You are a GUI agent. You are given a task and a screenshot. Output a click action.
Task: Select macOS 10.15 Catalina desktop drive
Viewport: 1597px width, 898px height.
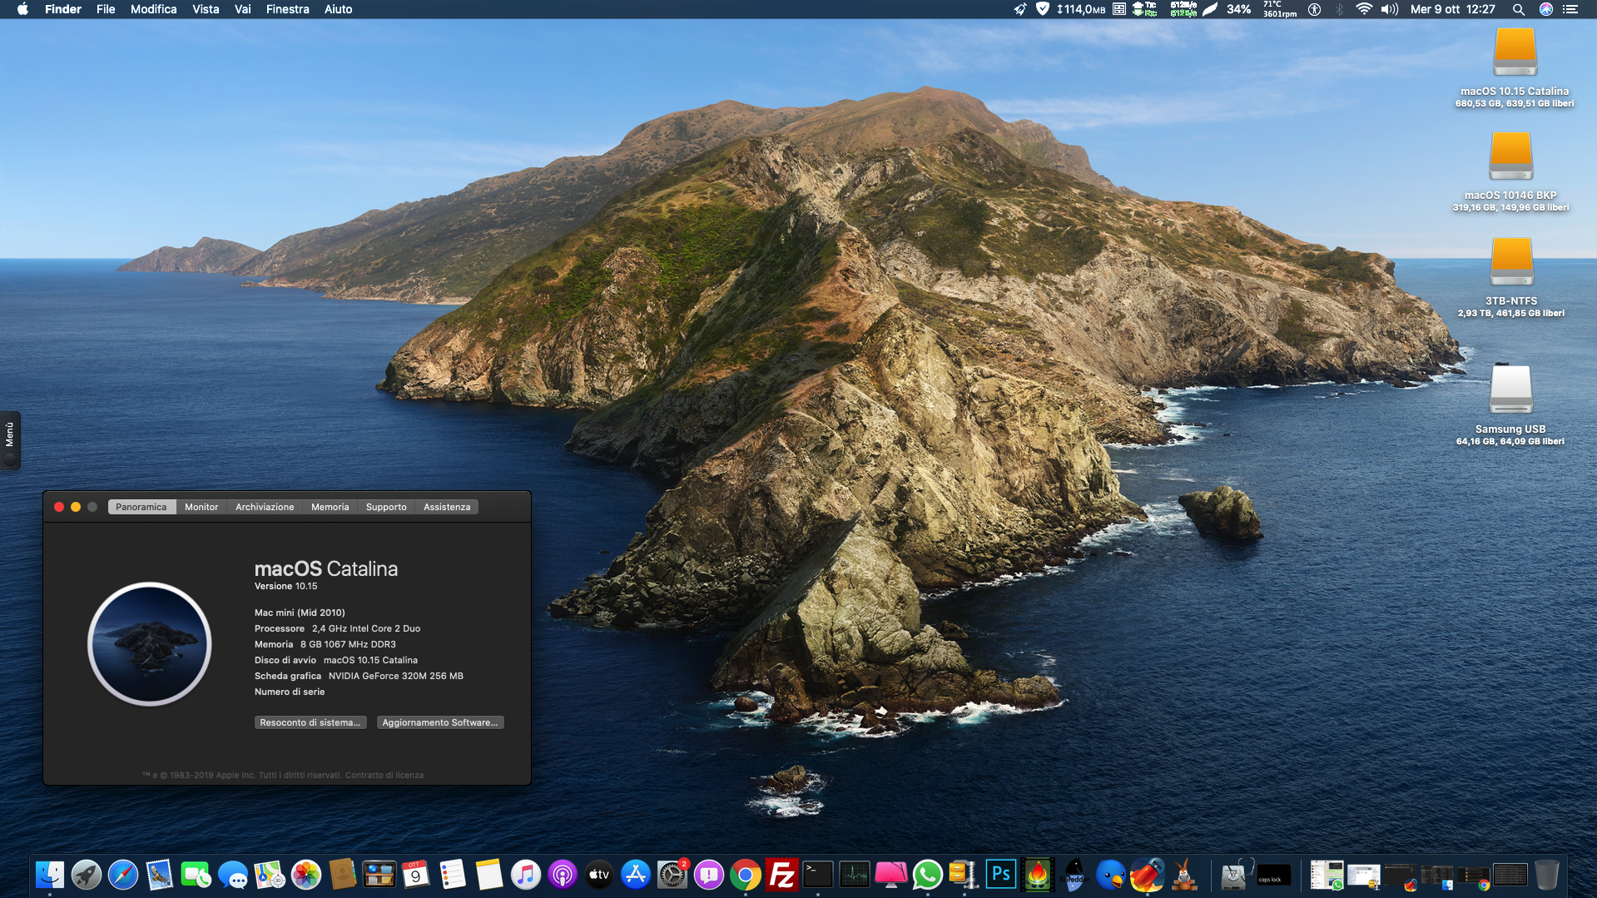(1515, 67)
